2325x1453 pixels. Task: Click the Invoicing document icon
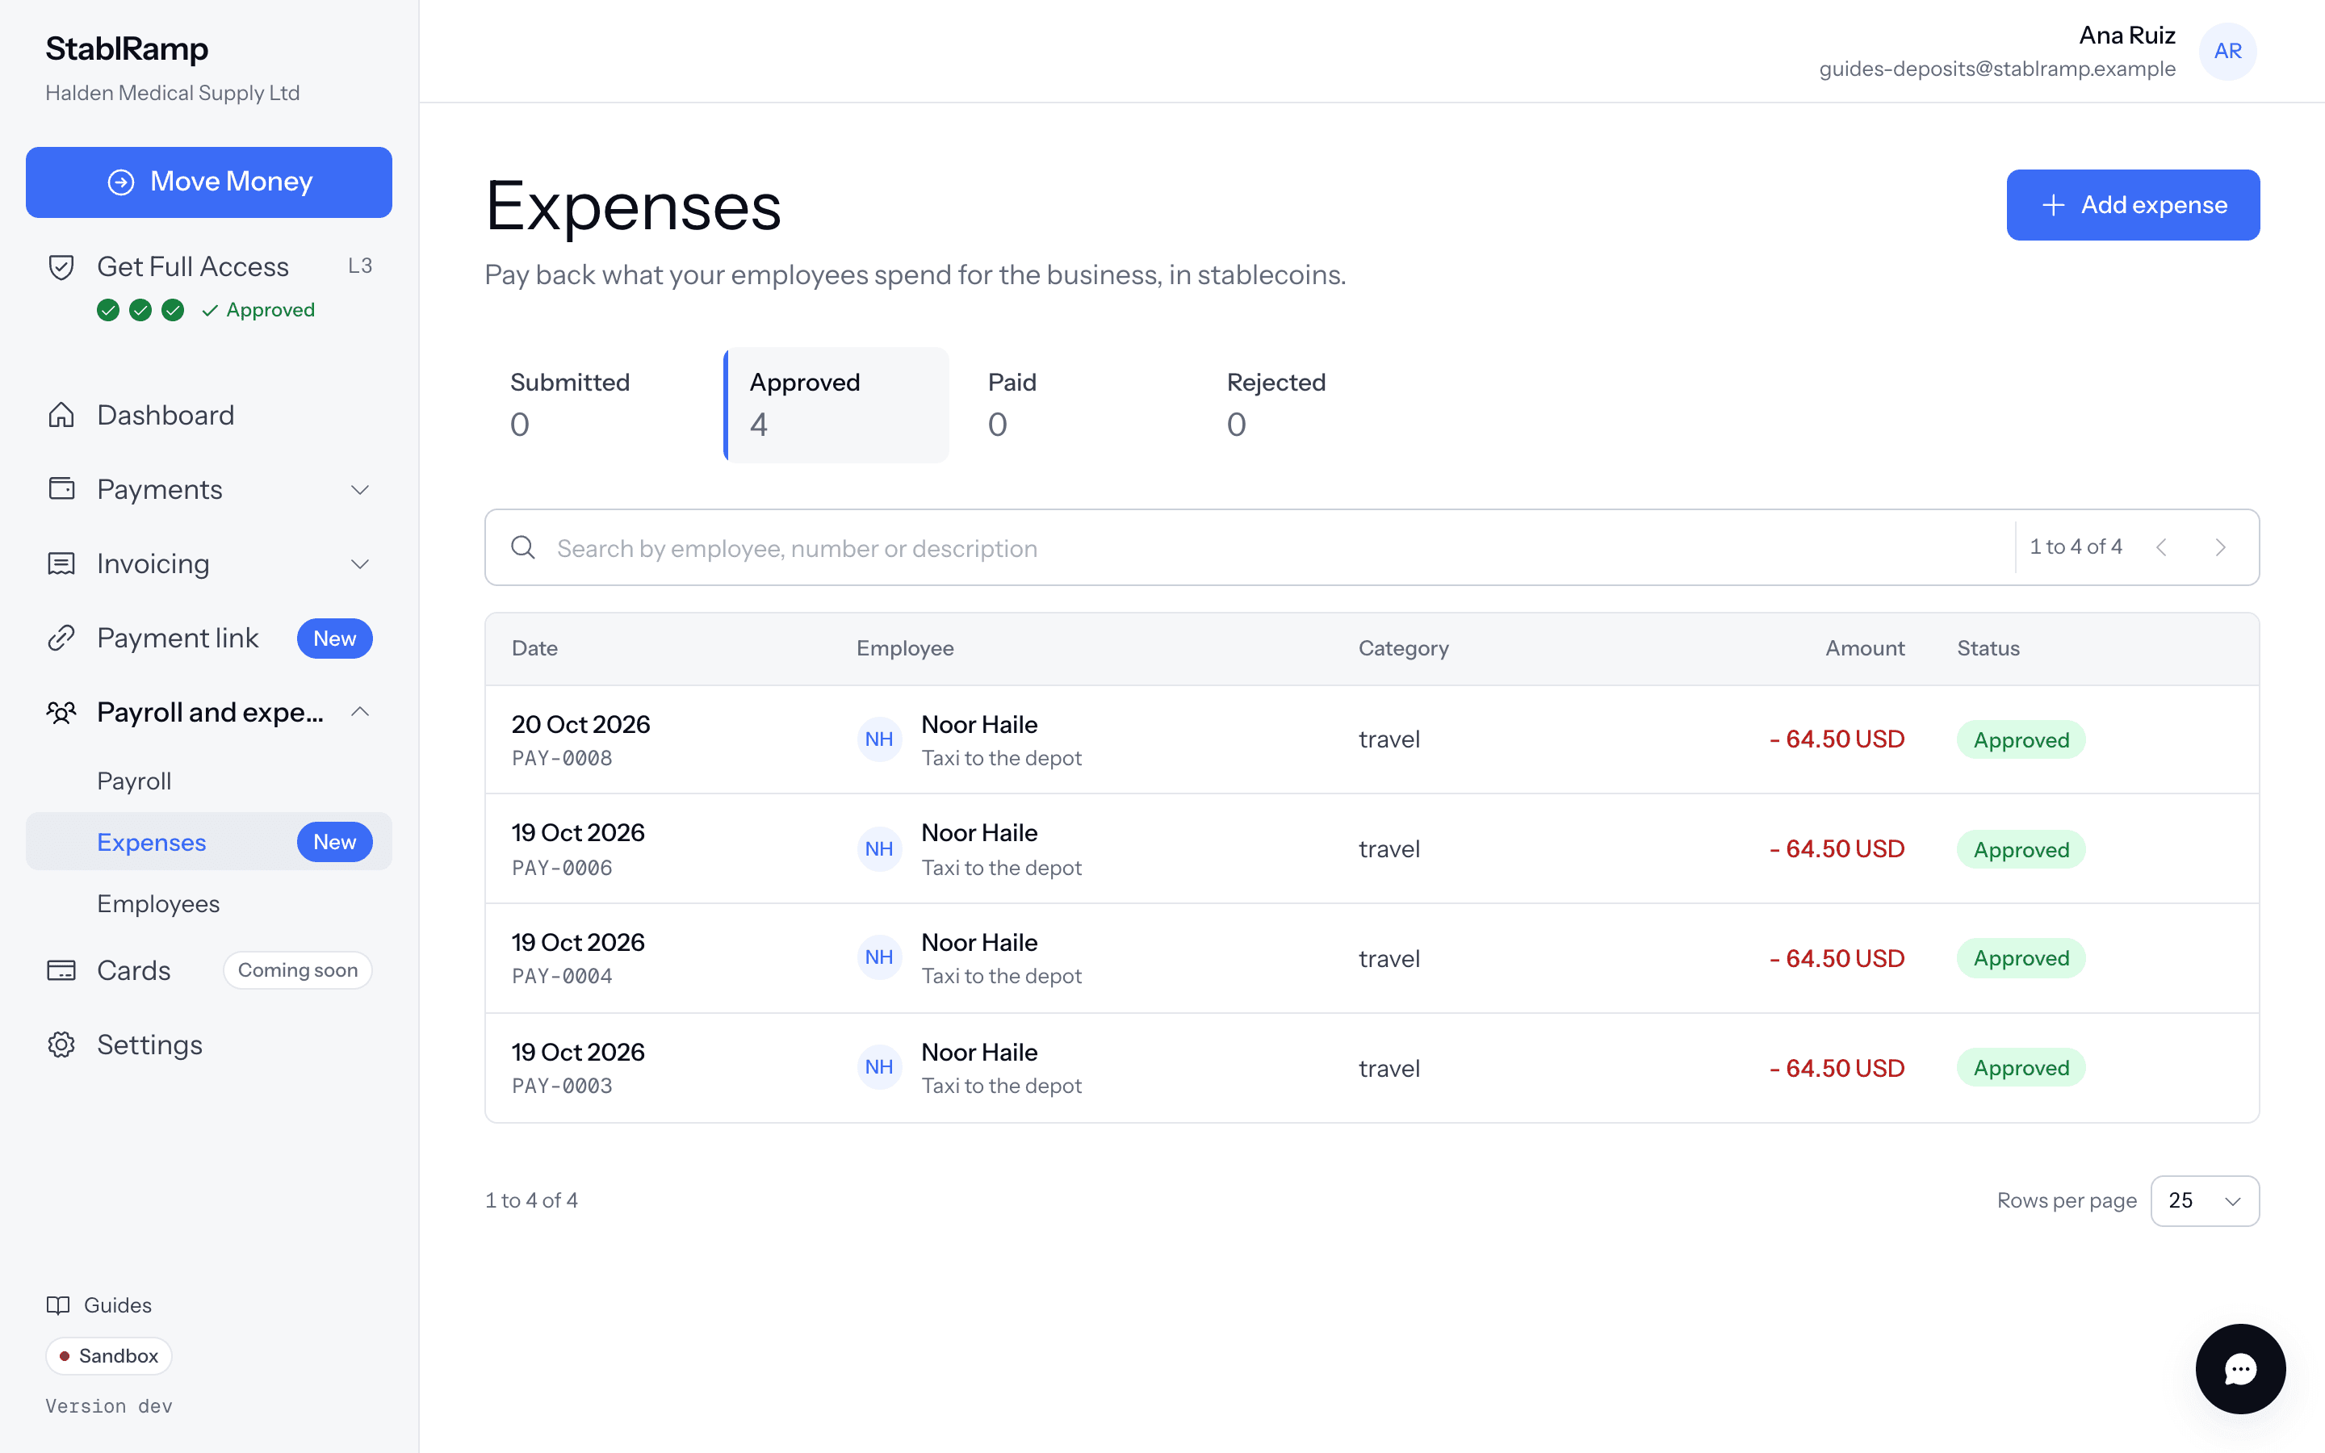pos(61,563)
